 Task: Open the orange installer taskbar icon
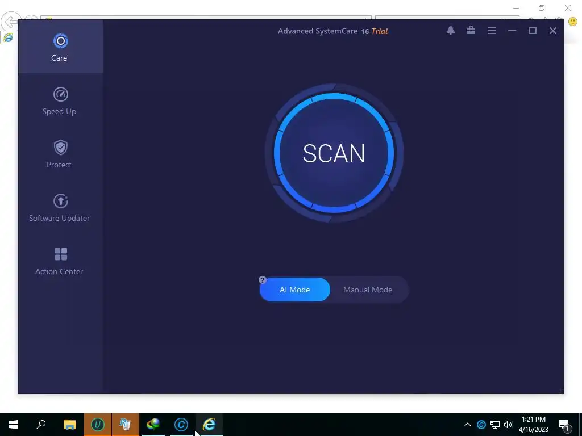coord(126,425)
